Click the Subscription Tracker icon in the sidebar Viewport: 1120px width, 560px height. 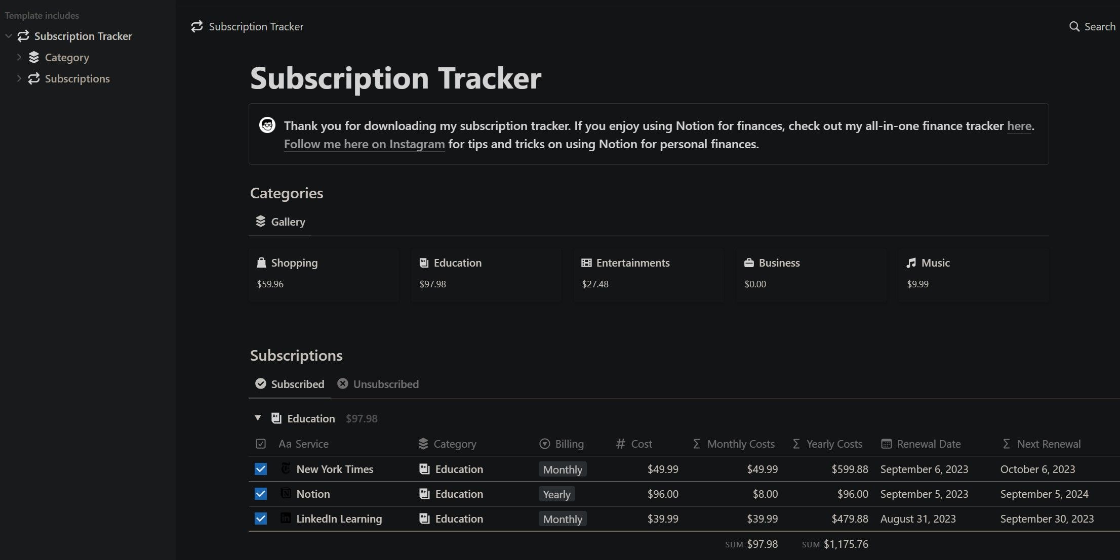click(22, 36)
